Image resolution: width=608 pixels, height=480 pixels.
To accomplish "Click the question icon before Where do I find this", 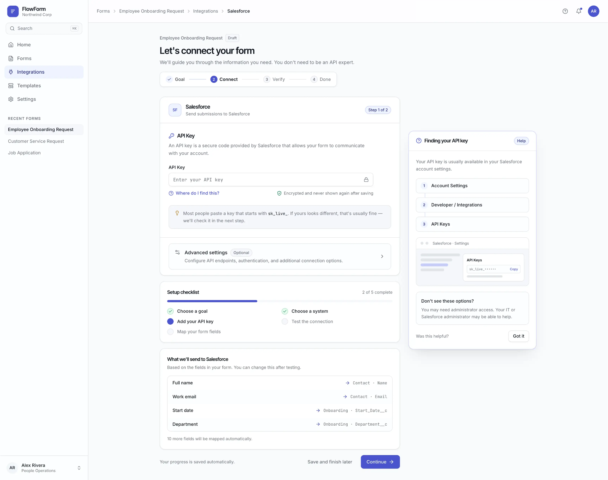I will [x=171, y=193].
